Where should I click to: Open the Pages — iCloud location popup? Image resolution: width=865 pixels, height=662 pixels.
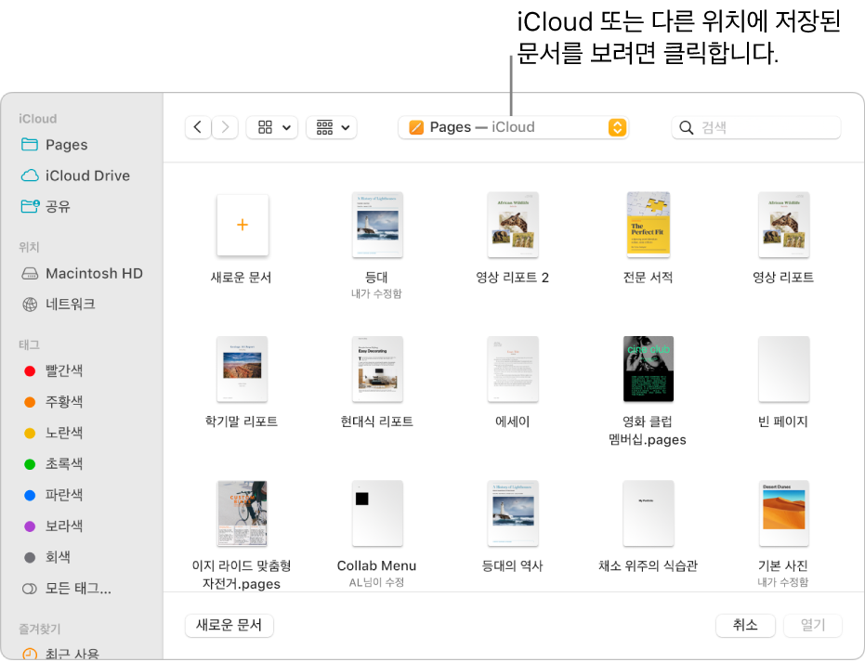513,127
